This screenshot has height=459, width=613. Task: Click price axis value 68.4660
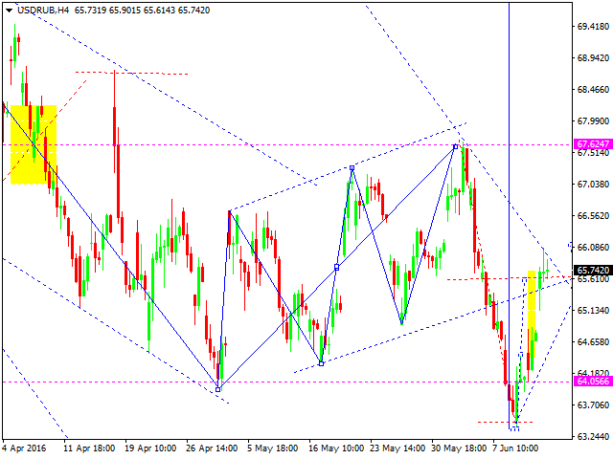593,89
